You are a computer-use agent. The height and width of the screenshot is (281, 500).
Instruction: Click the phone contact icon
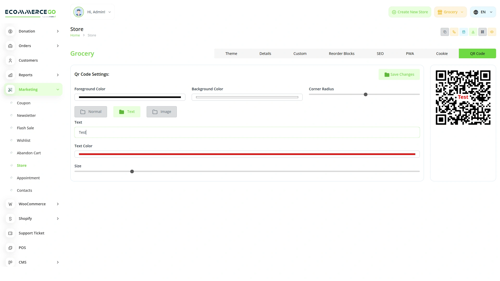tap(454, 32)
